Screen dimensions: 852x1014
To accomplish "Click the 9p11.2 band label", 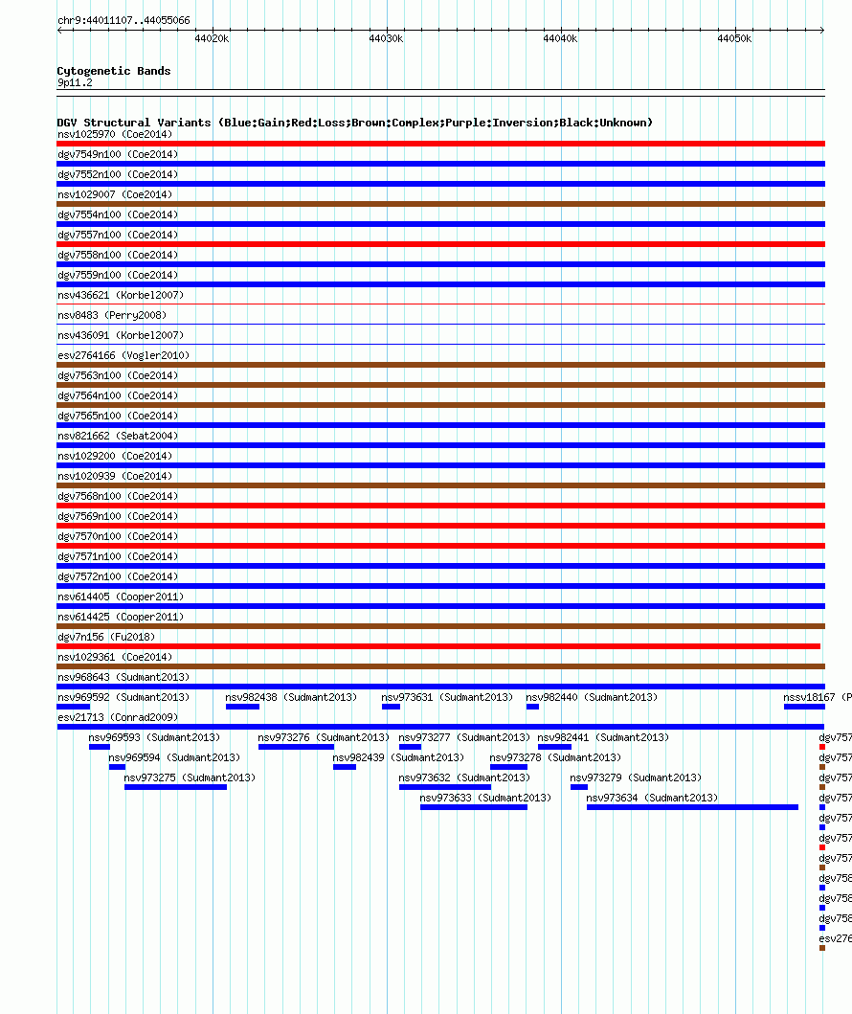I will pos(75,82).
